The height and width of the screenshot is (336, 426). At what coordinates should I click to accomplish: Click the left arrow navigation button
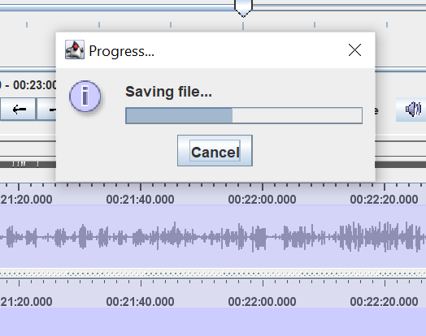[19, 110]
